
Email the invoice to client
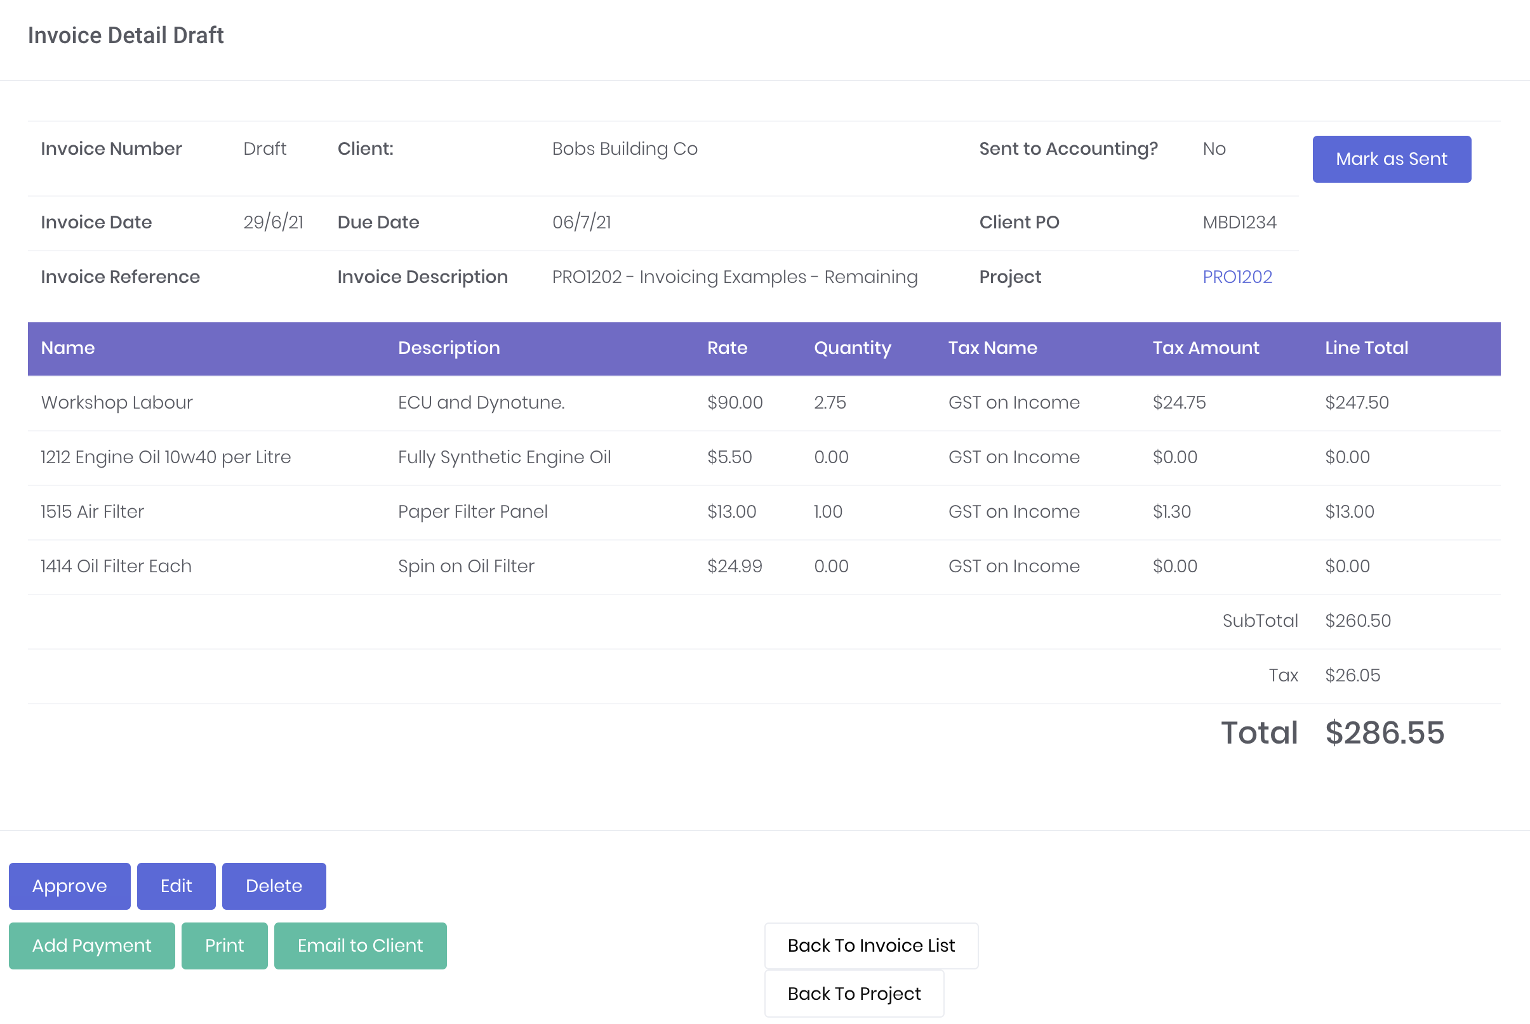coord(360,945)
